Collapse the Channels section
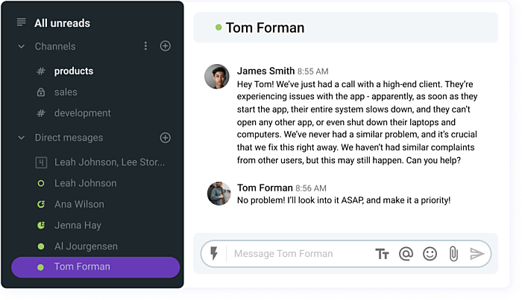The image size is (522, 300). pos(22,46)
